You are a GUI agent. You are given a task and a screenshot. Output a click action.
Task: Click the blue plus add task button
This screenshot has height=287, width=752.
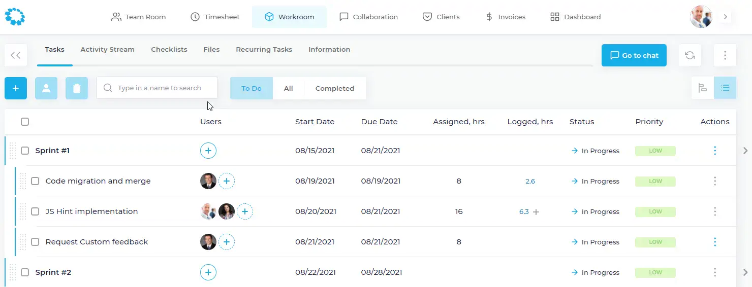16,88
